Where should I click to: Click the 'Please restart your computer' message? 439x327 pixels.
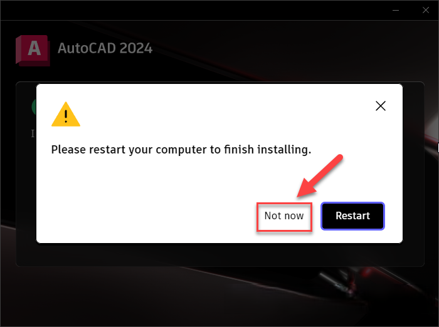point(181,150)
